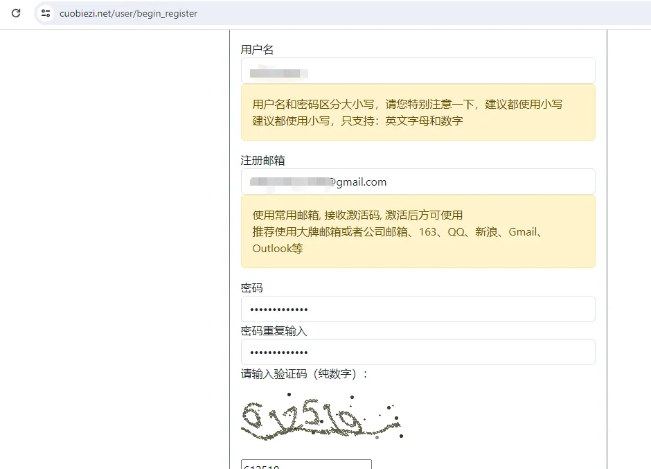The height and width of the screenshot is (469, 651).
Task: Reload the registration page
Action: pos(15,12)
